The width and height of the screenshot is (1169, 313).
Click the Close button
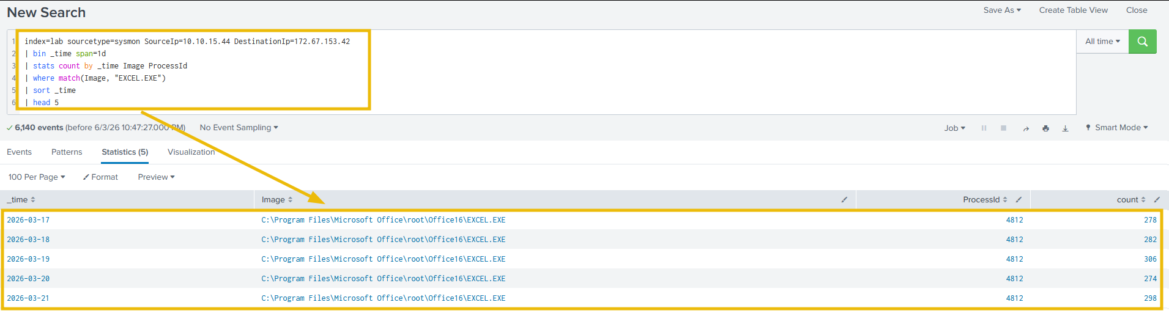tap(1137, 10)
